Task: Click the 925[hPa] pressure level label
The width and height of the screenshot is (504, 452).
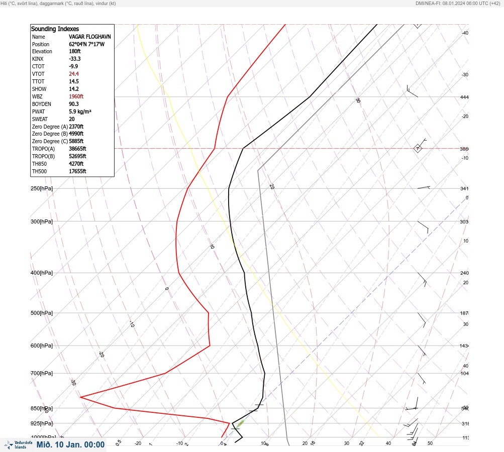Action: coord(42,423)
